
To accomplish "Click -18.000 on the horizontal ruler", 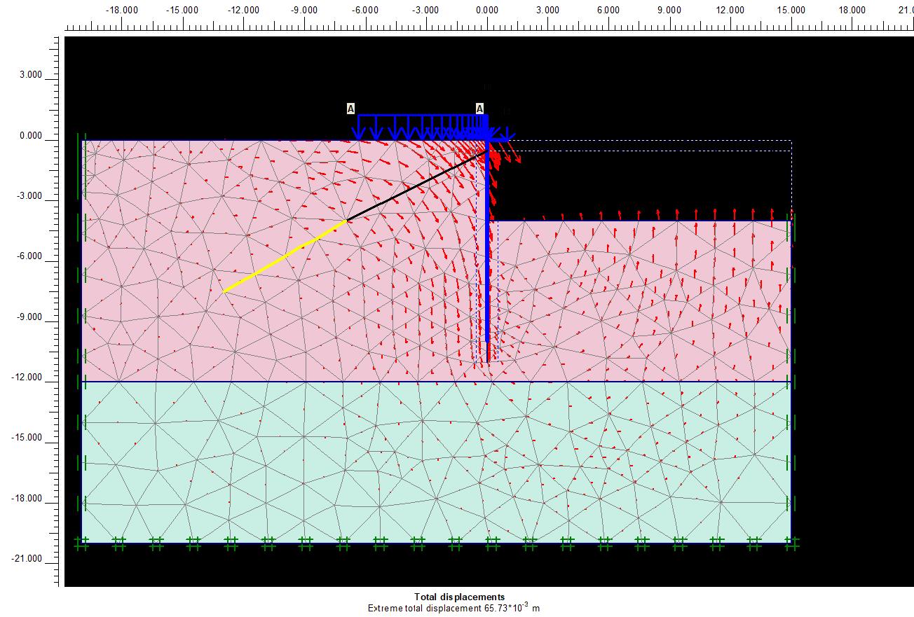I will [x=121, y=11].
